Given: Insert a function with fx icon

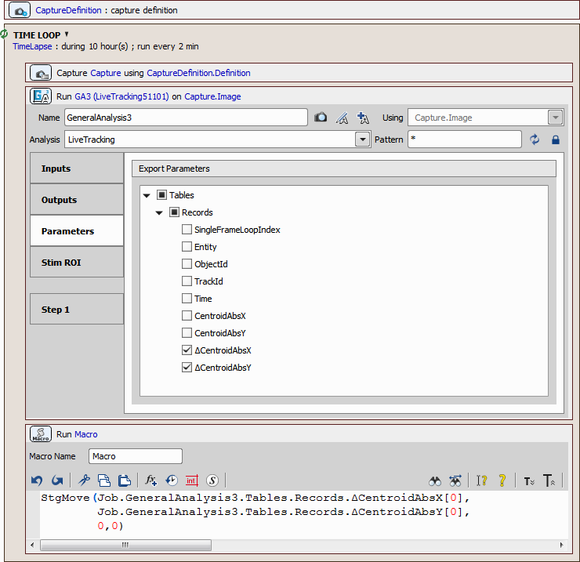Looking at the screenshot, I should 151,480.
